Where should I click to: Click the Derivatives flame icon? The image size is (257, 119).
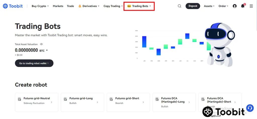[80, 6]
